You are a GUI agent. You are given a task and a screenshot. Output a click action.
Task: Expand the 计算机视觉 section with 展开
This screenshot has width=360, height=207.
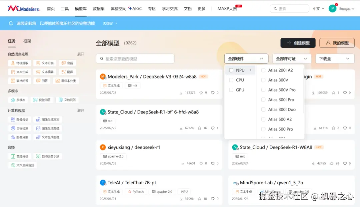tap(81, 111)
